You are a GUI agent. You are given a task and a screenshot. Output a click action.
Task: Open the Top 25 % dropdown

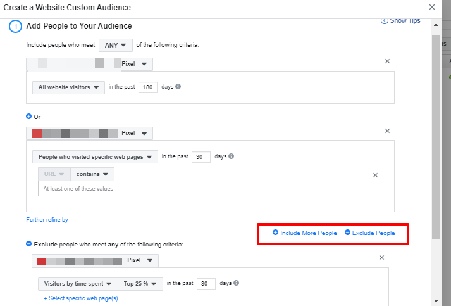coord(140,283)
